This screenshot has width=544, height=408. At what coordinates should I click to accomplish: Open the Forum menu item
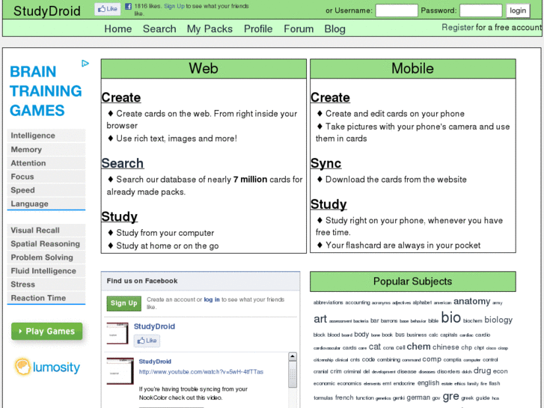[299, 28]
